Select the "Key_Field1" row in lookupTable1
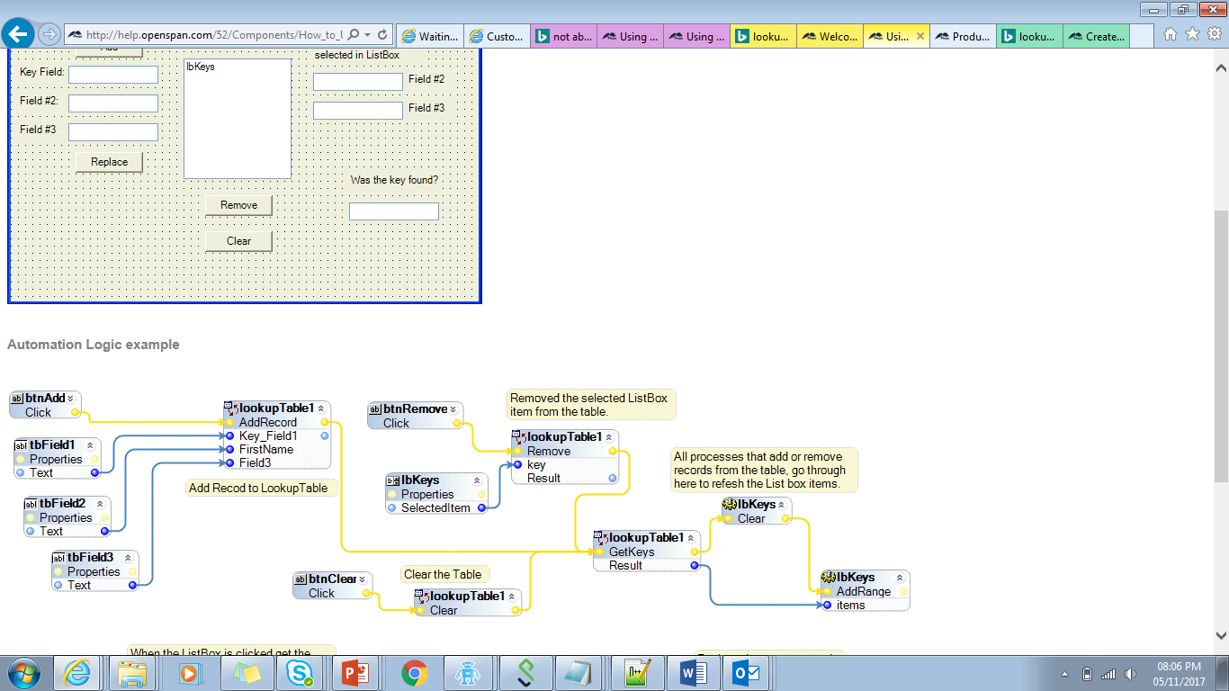Viewport: 1229px width, 691px height. point(278,435)
